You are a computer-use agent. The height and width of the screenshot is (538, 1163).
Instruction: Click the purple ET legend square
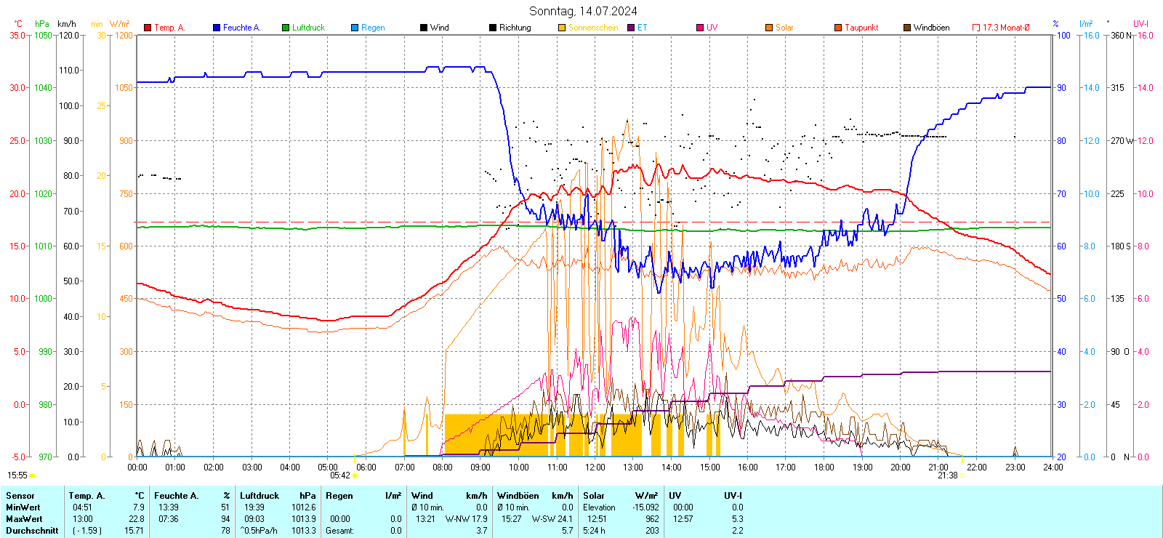point(631,28)
